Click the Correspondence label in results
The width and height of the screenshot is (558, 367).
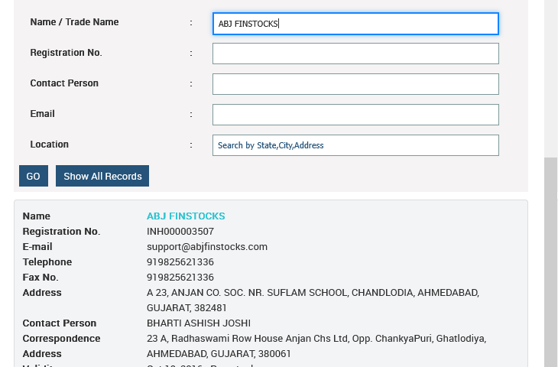point(61,339)
